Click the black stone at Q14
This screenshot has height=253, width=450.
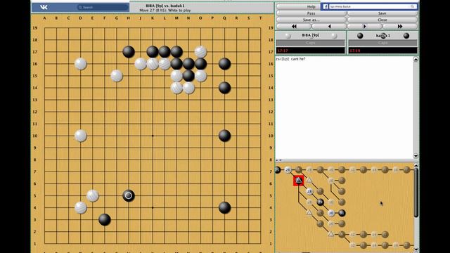point(224,88)
